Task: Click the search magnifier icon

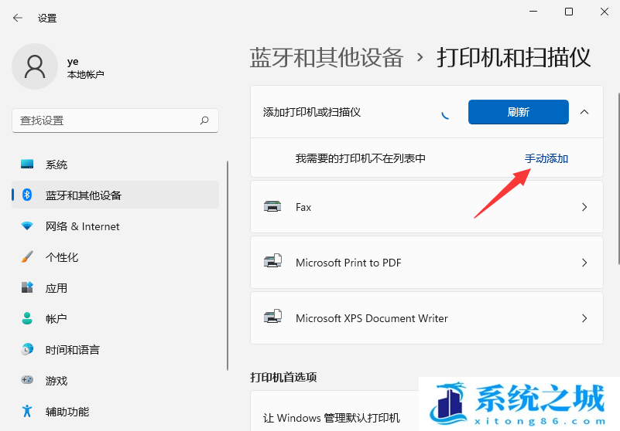Action: pos(204,120)
